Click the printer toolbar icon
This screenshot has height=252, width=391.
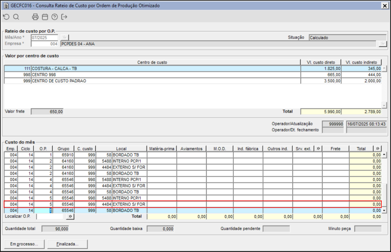pos(35,17)
